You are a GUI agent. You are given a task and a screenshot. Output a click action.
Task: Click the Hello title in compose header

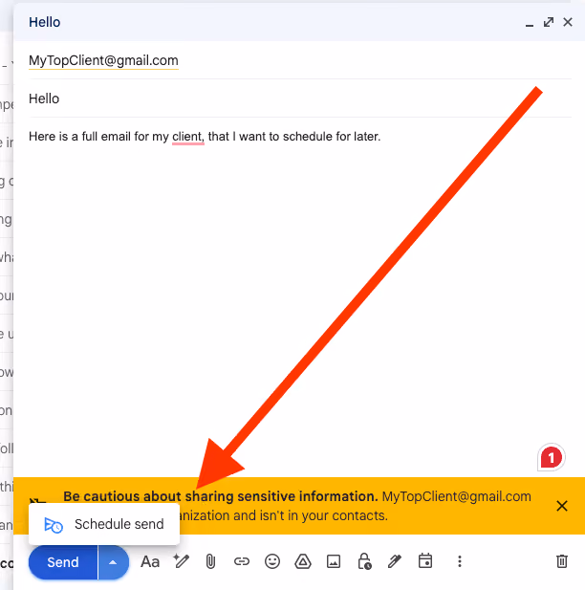coord(45,22)
